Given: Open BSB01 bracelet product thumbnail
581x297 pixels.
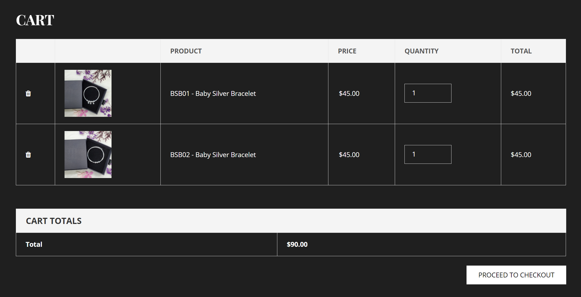Looking at the screenshot, I should 88,93.
